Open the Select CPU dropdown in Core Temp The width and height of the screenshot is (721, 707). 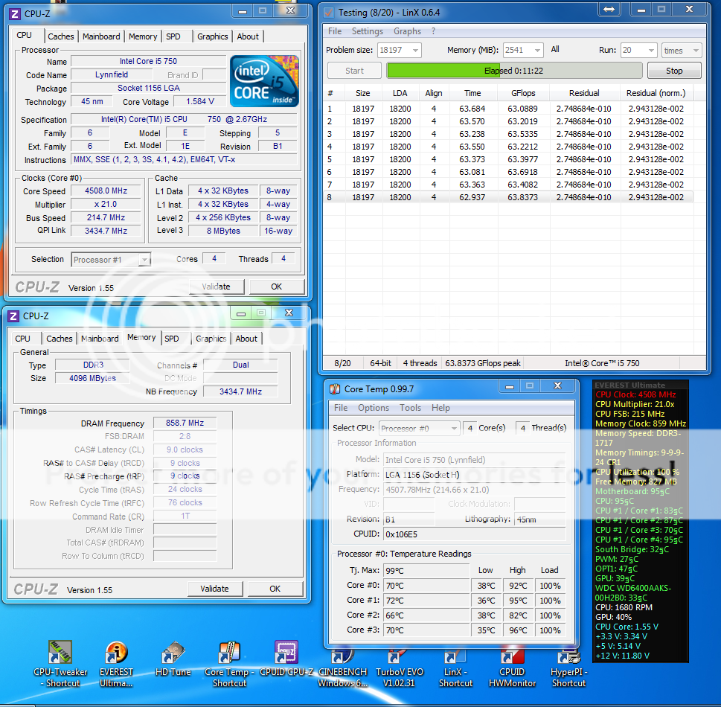click(x=453, y=428)
